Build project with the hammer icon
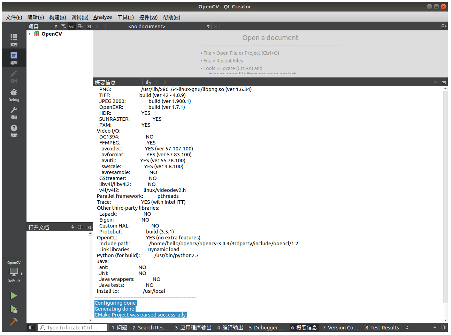The width and height of the screenshot is (451, 335). (x=14, y=321)
